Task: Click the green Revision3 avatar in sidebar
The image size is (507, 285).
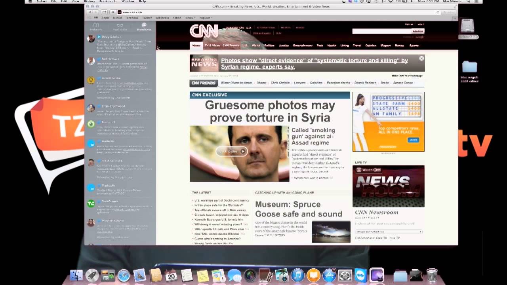Action: click(91, 124)
